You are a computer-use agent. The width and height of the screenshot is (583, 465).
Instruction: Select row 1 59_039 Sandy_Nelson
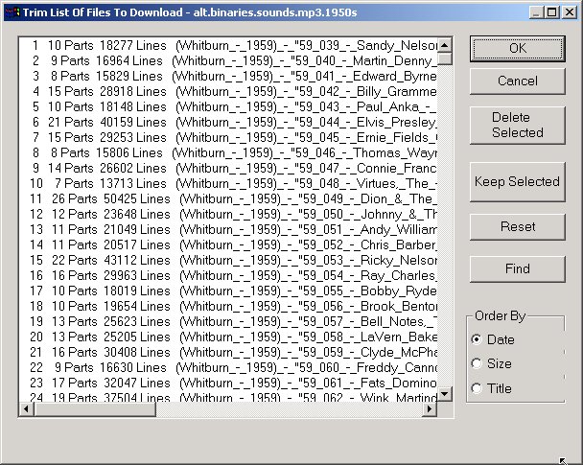pos(228,45)
